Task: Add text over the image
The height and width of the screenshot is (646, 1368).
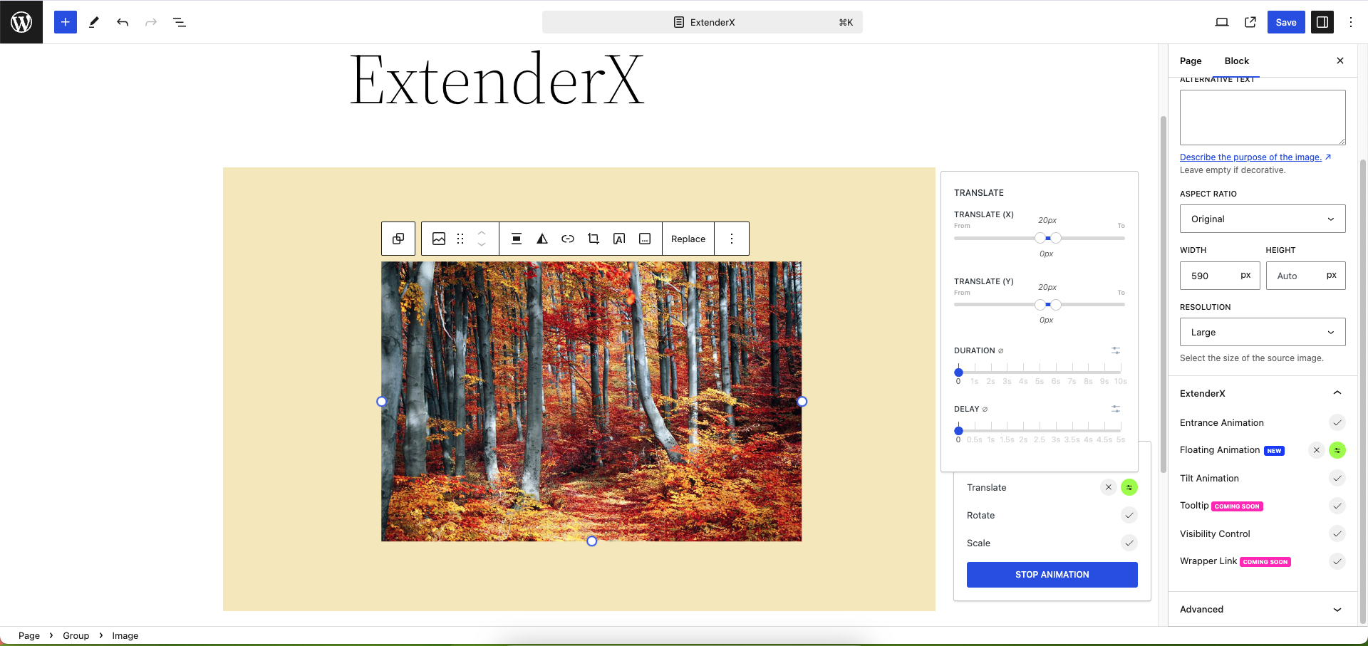Action: 619,239
